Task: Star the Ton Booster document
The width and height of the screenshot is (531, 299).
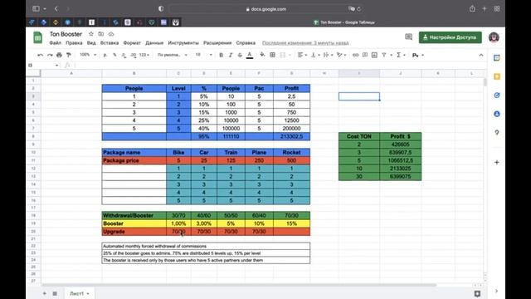Action: [x=91, y=34]
